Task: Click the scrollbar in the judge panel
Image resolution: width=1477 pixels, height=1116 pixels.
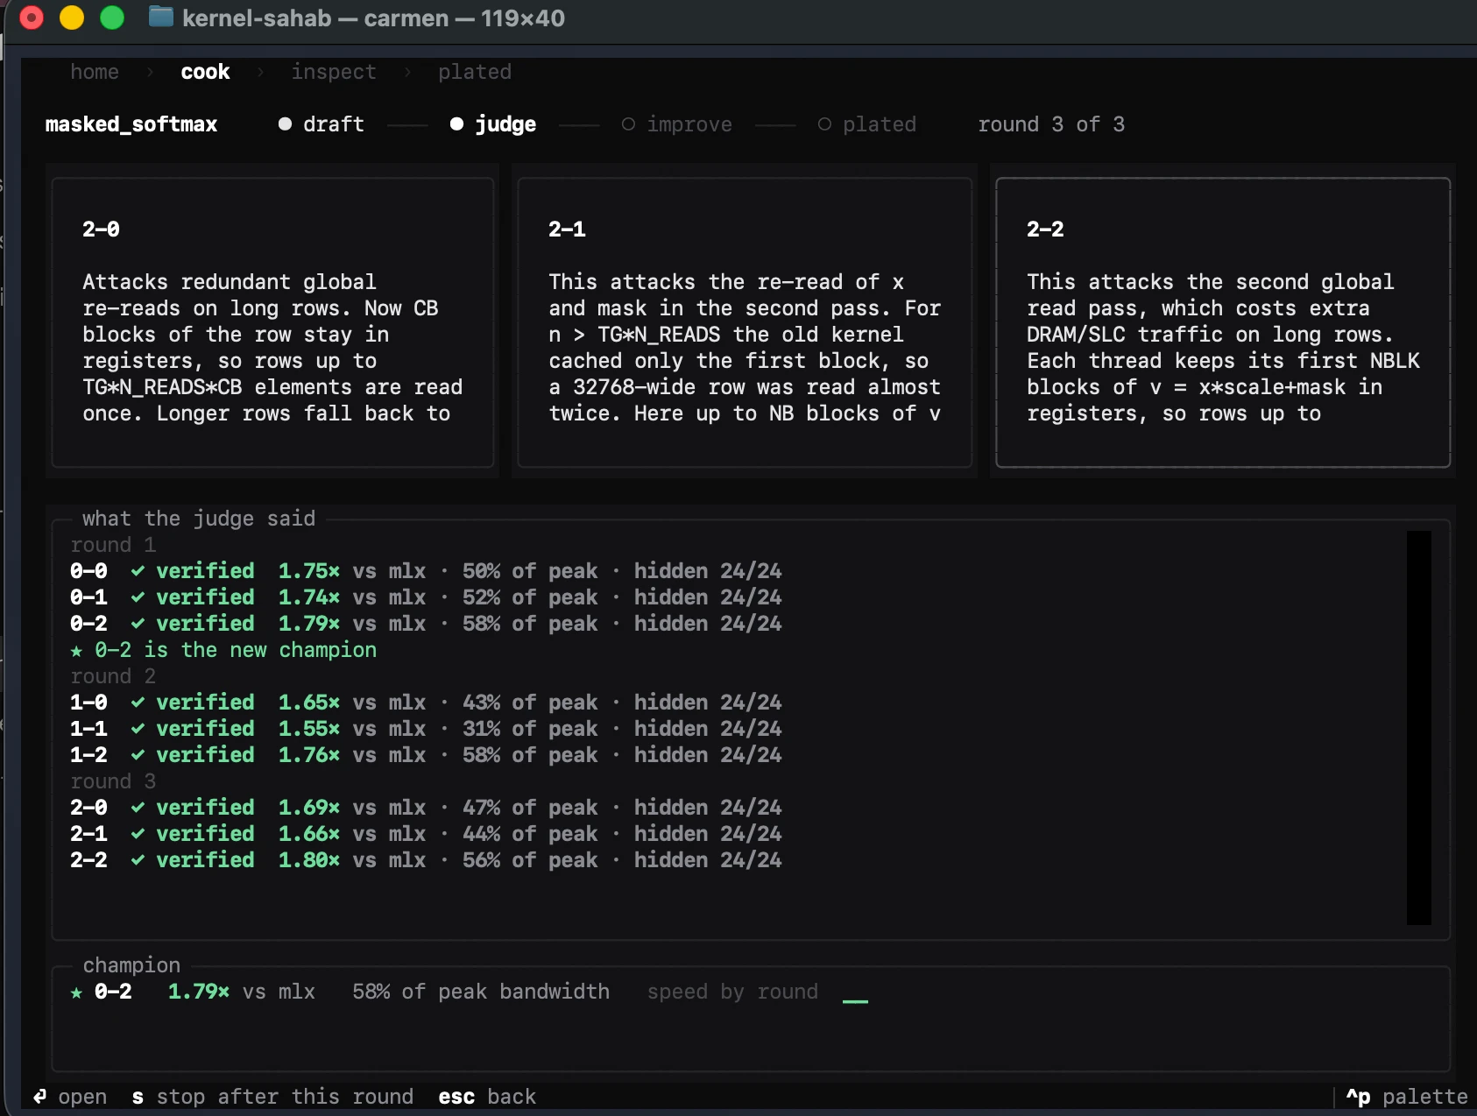Action: [1419, 727]
